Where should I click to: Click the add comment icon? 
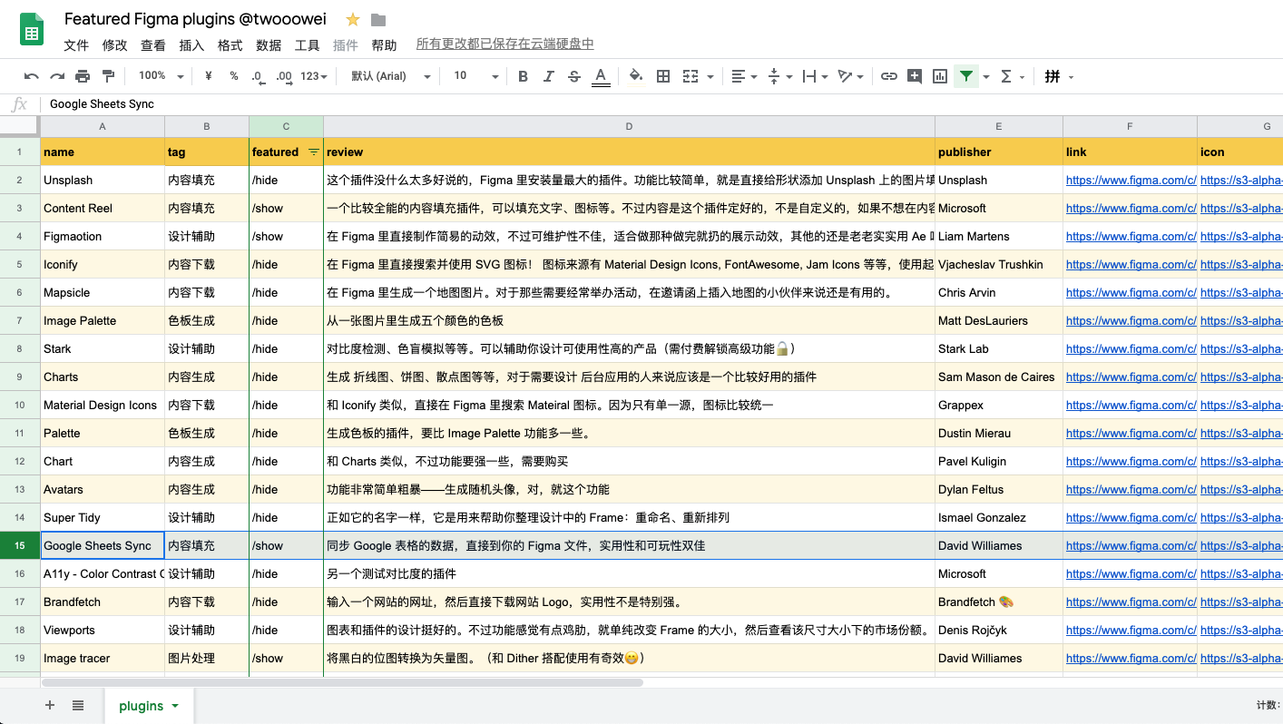coord(915,76)
